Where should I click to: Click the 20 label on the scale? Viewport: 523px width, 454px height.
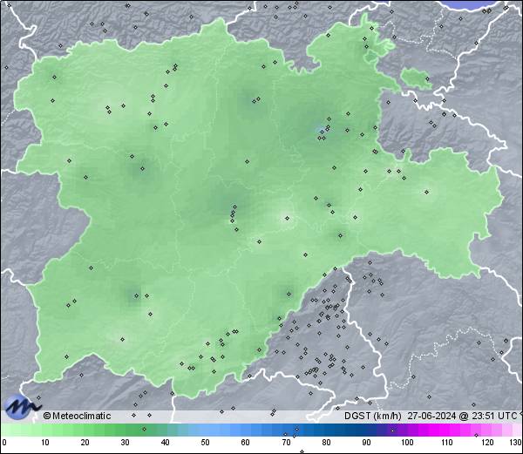click(x=85, y=443)
